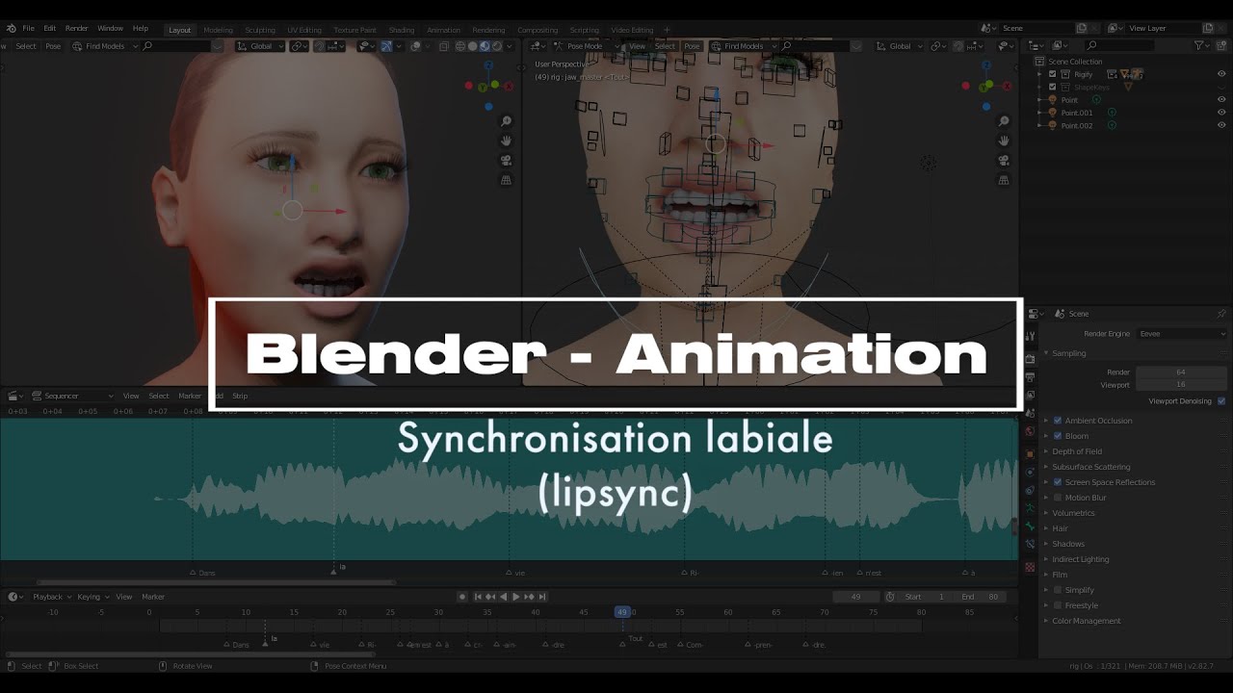Click the add workspace plus icon

667,30
